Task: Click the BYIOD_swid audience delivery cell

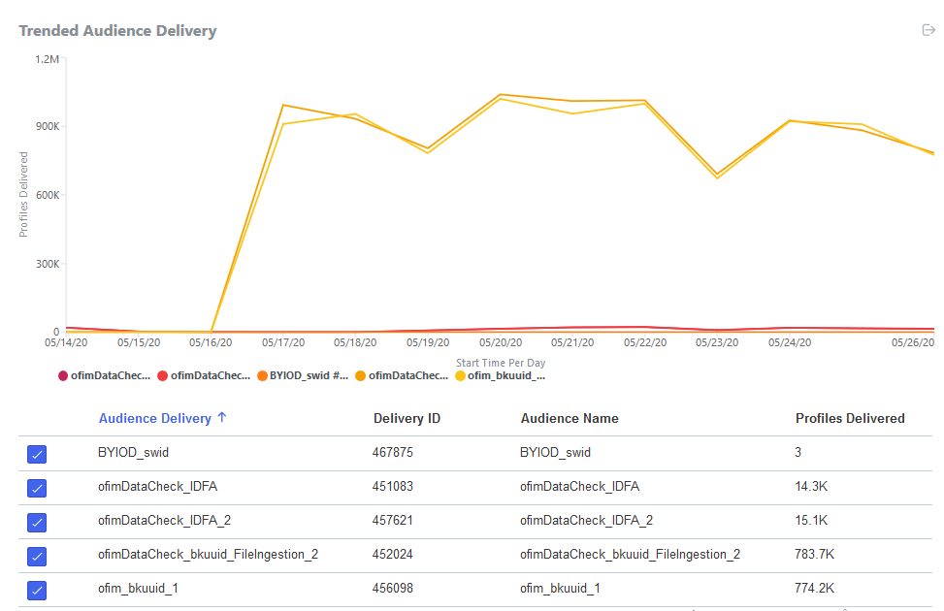Action: [133, 452]
